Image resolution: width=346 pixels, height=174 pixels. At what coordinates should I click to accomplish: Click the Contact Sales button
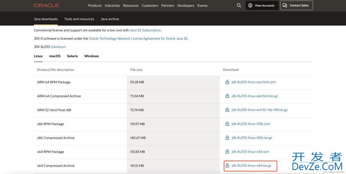[297, 6]
